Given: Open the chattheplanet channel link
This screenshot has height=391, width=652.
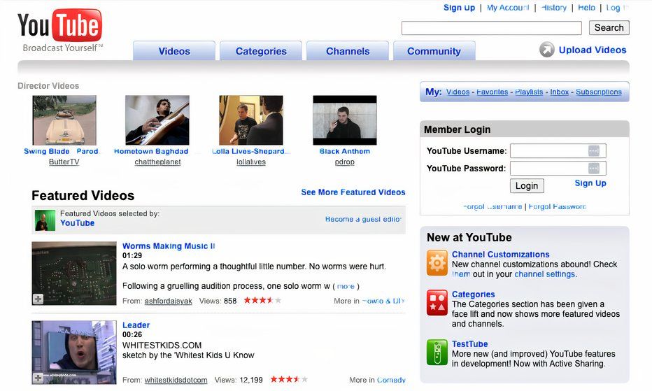Looking at the screenshot, I should tap(157, 162).
